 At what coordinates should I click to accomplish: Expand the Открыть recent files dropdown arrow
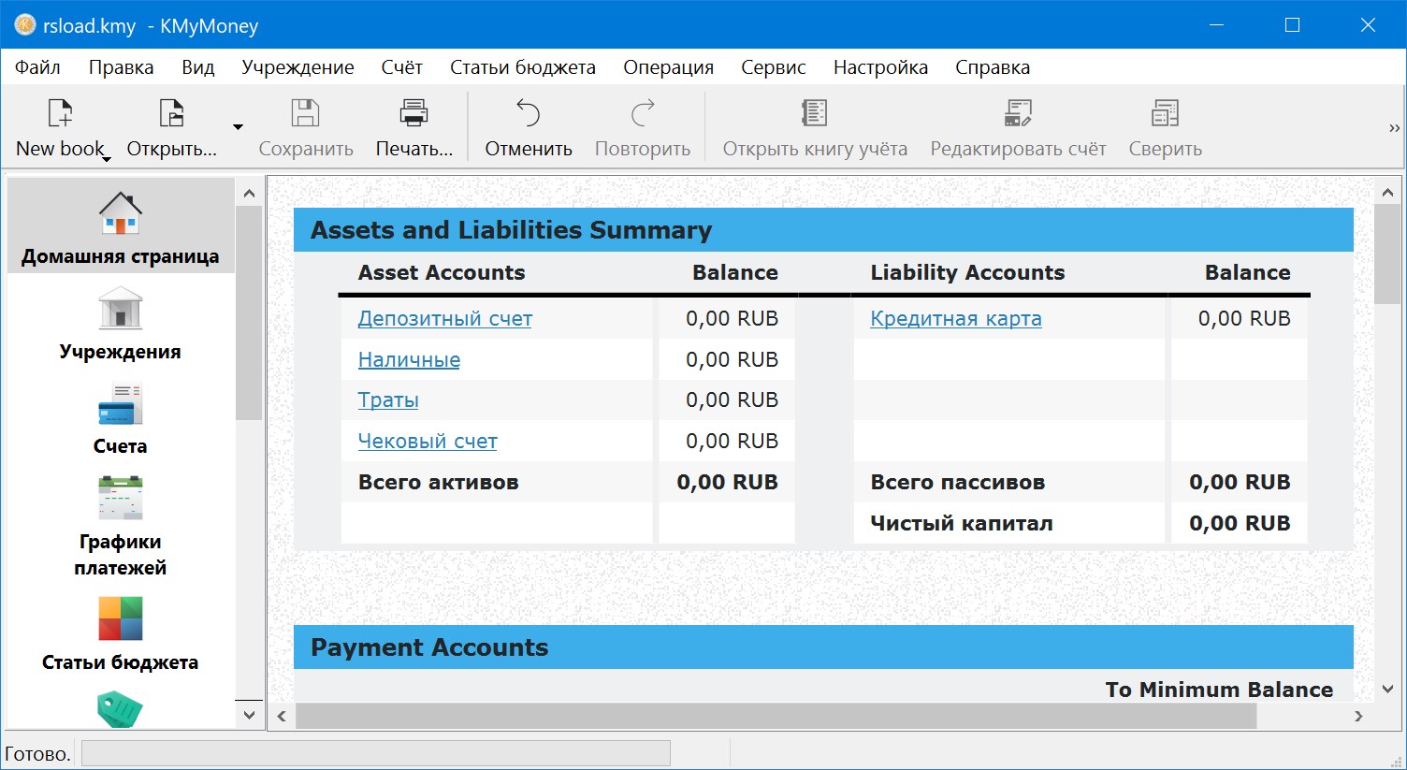tap(238, 126)
